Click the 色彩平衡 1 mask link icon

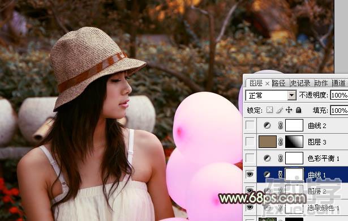280,158
